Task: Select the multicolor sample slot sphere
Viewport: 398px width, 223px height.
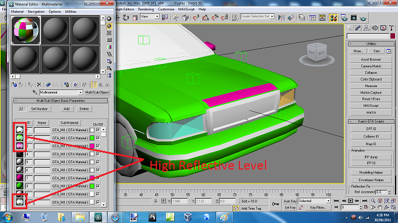Action: tap(26, 30)
